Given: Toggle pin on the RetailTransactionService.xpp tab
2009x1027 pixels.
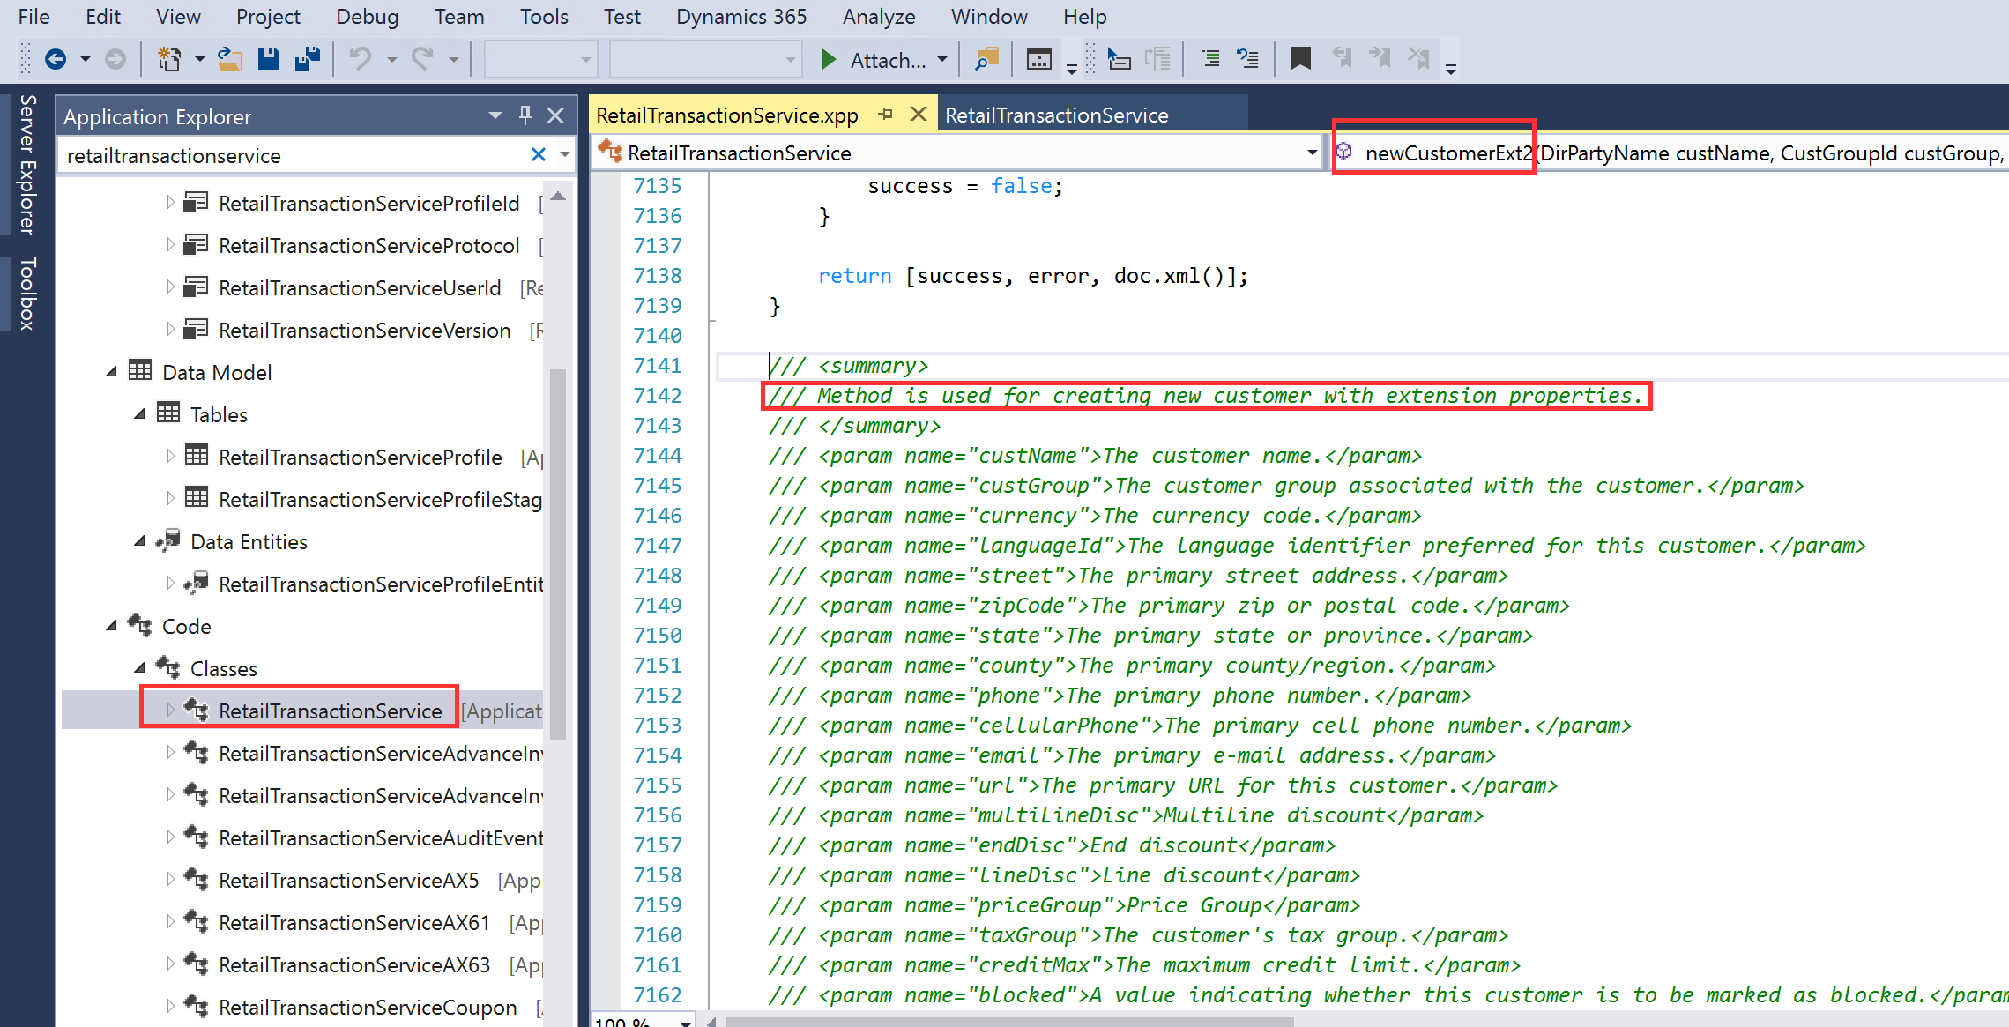Looking at the screenshot, I should pyautogui.click(x=886, y=115).
